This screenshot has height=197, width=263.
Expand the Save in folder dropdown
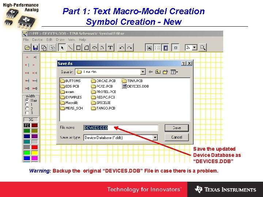coord(143,72)
